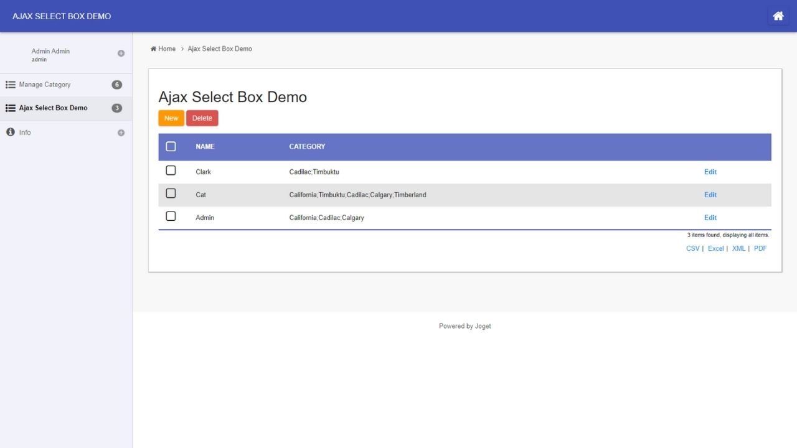797x448 pixels.
Task: Export list as XML
Action: click(x=738, y=248)
